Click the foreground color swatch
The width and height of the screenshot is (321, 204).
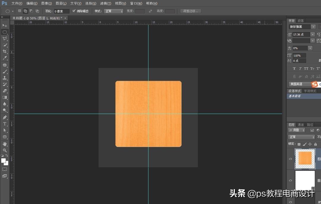4,161
